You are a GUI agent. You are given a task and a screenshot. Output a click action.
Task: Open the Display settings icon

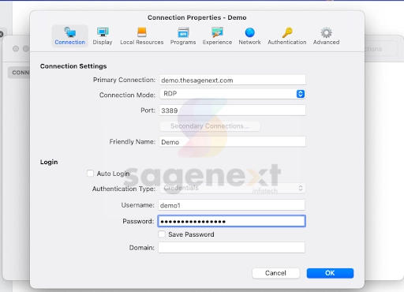tap(103, 36)
